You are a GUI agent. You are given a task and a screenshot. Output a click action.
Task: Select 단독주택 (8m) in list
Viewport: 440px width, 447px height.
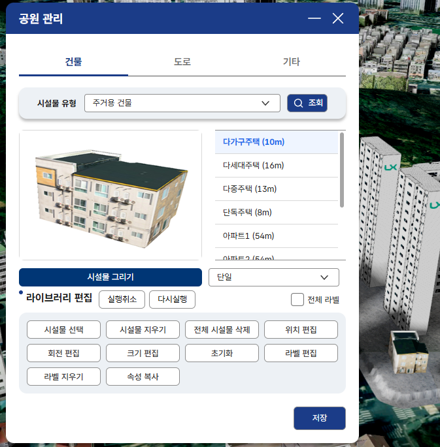[277, 212]
